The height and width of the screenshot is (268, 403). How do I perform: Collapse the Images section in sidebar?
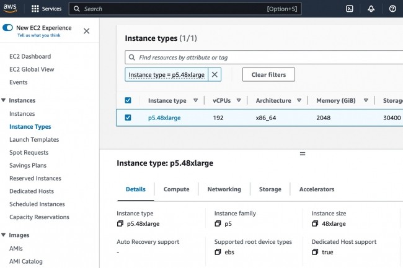tap(3, 235)
